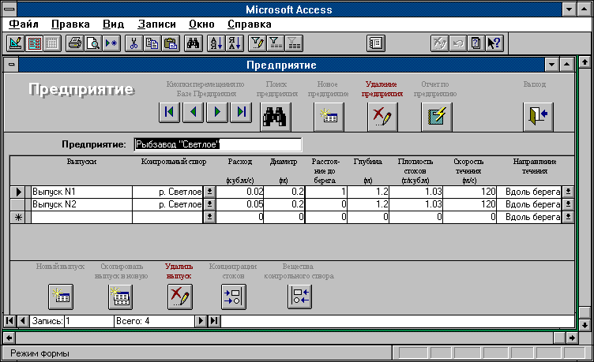Create new outlet using bottom button
The width and height of the screenshot is (594, 362).
(60, 297)
